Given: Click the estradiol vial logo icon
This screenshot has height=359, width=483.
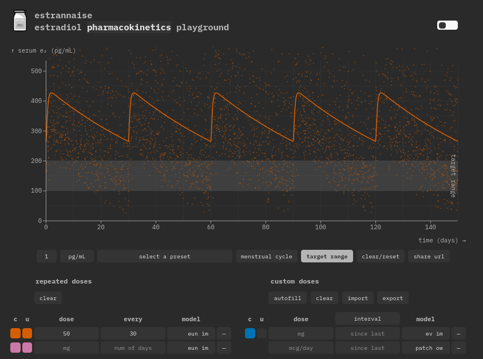Looking at the screenshot, I should tap(20, 21).
